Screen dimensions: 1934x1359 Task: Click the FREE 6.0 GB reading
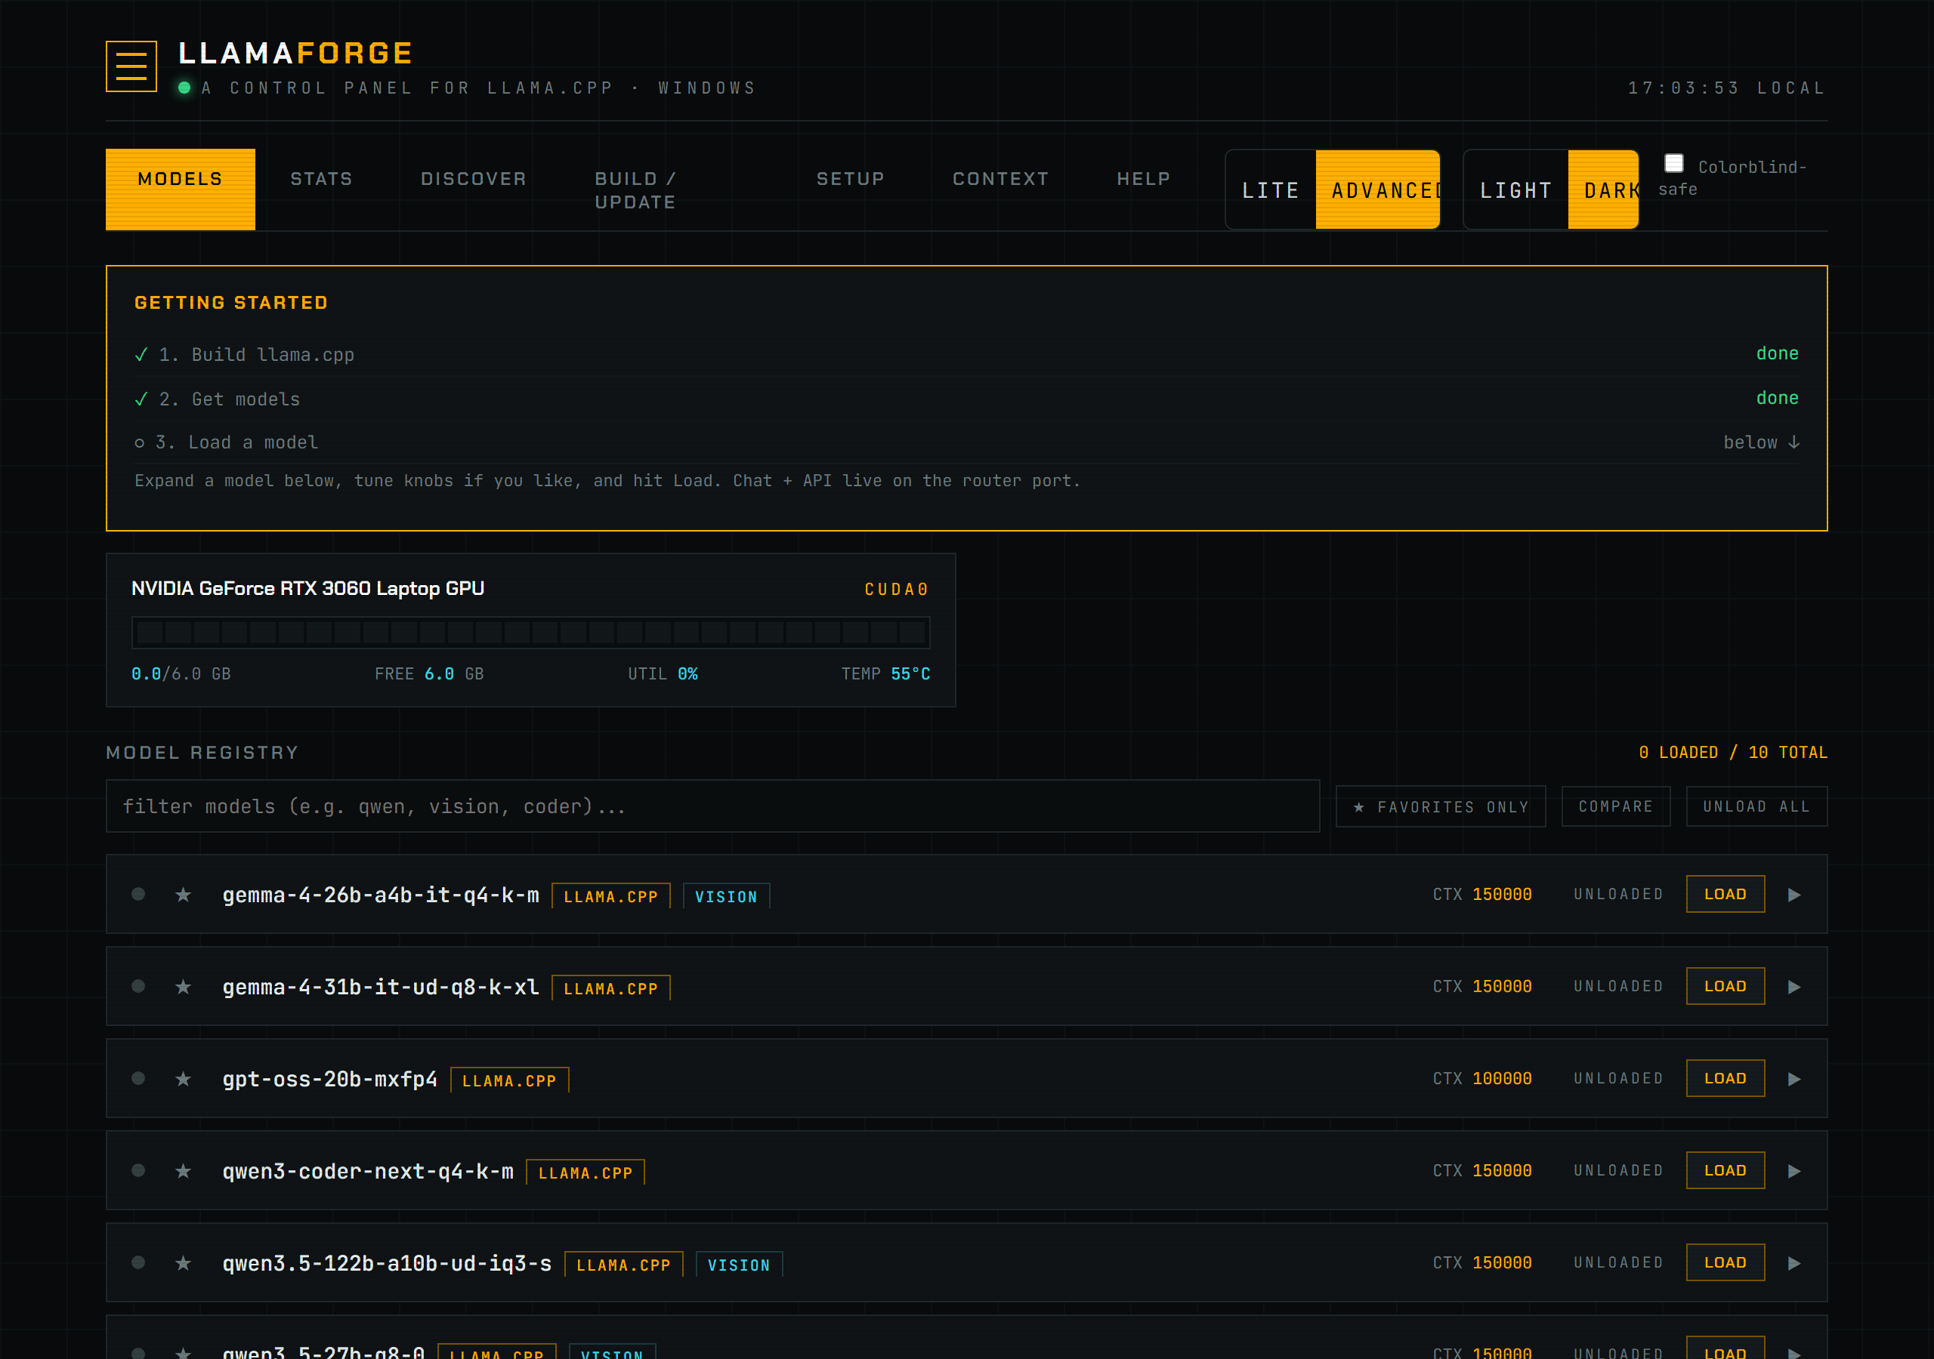(x=429, y=673)
